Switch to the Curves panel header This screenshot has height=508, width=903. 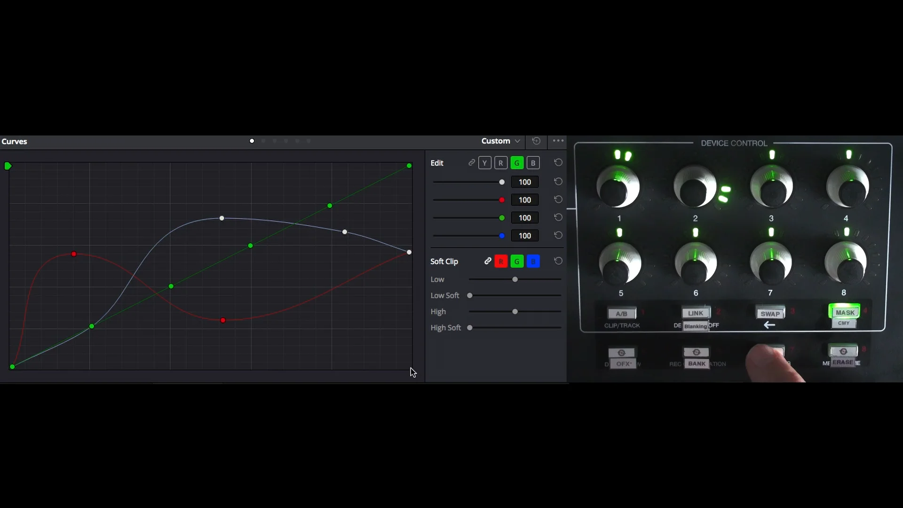15,141
